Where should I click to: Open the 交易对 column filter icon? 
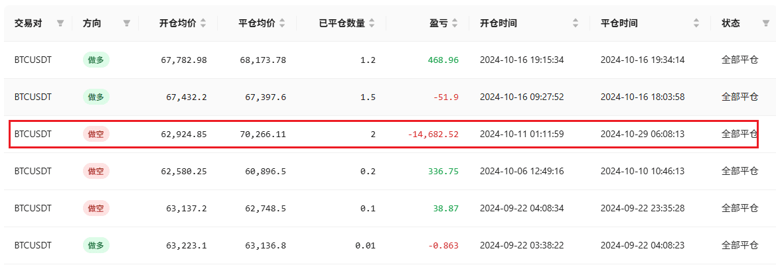click(x=60, y=23)
